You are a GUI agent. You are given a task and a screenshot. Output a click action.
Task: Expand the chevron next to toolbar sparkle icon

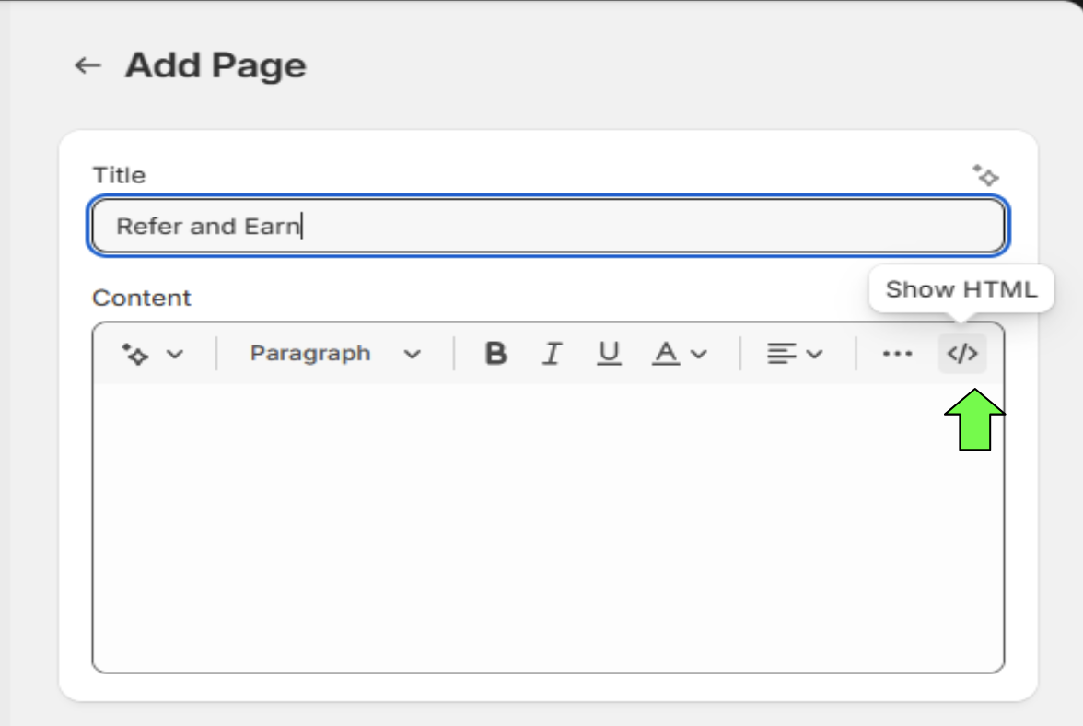point(175,355)
